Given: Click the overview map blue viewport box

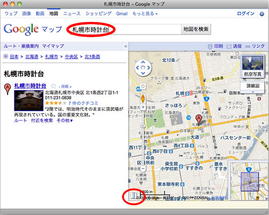Looking at the screenshot, I should click(250, 182).
